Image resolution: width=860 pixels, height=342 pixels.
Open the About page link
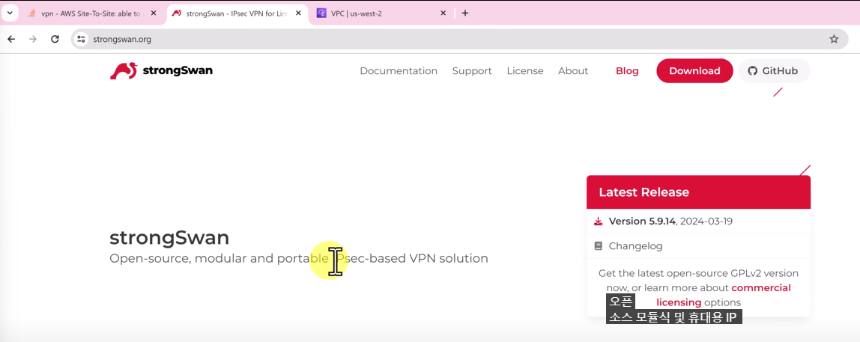573,70
